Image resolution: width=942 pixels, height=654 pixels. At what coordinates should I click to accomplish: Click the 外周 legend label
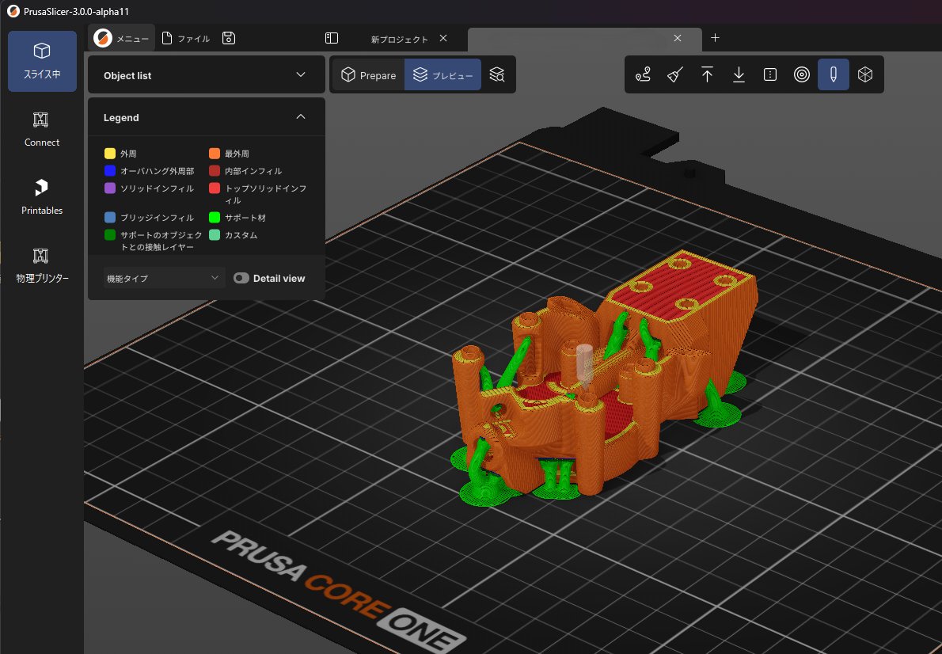128,154
